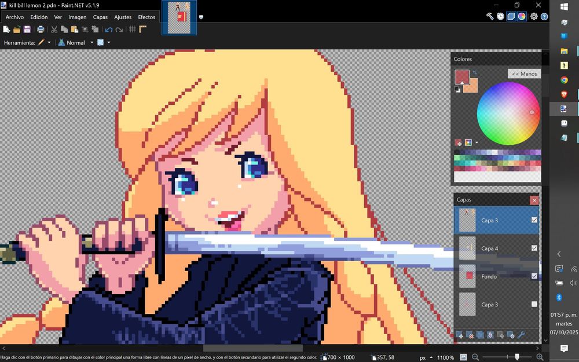
Task: Toggle visibility of Fondo layer
Action: click(x=534, y=276)
